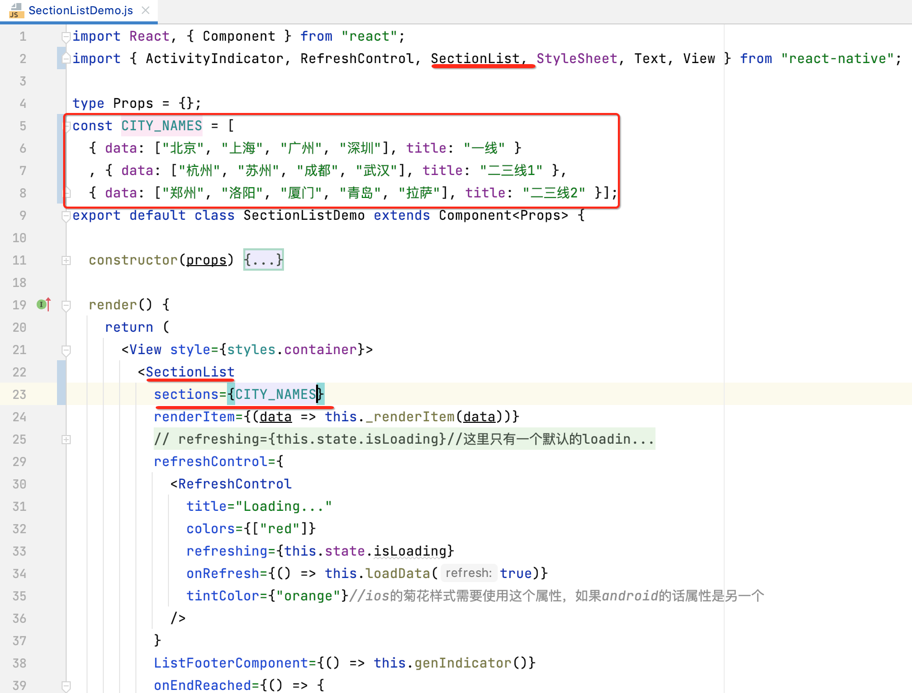The image size is (912, 693).
Task: Expand the collapsed region at line 25
Action: tap(66, 439)
